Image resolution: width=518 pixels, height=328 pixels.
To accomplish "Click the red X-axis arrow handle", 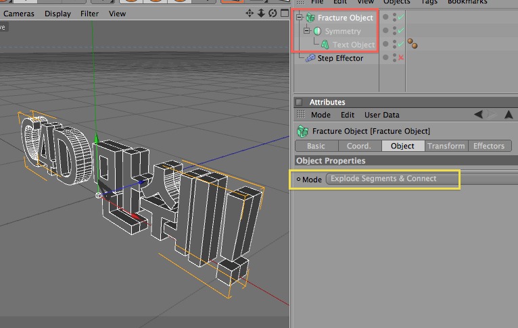I will (136, 217).
